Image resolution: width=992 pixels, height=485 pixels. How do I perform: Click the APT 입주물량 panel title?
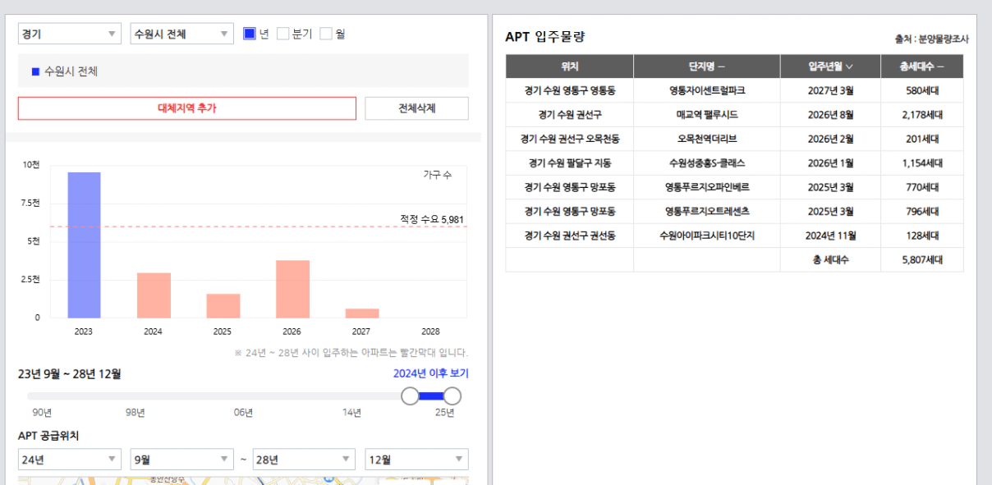(x=545, y=37)
